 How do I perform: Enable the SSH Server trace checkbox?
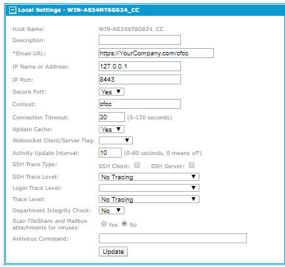coord(192,165)
